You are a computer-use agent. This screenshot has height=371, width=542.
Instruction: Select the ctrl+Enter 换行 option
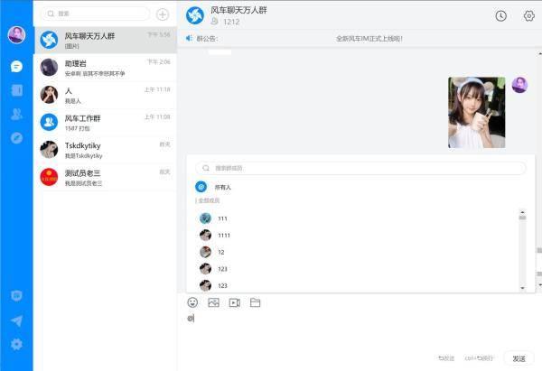point(480,358)
